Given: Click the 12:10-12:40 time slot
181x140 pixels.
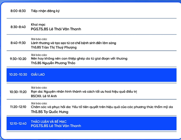Looking at the screenshot, I should click(x=18, y=123).
